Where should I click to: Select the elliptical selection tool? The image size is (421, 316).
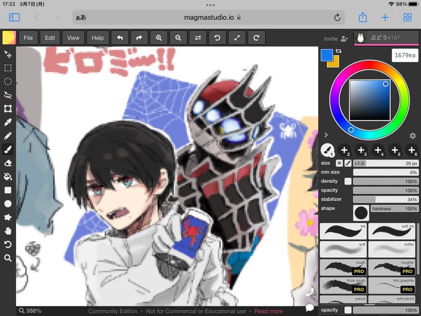coord(8,81)
